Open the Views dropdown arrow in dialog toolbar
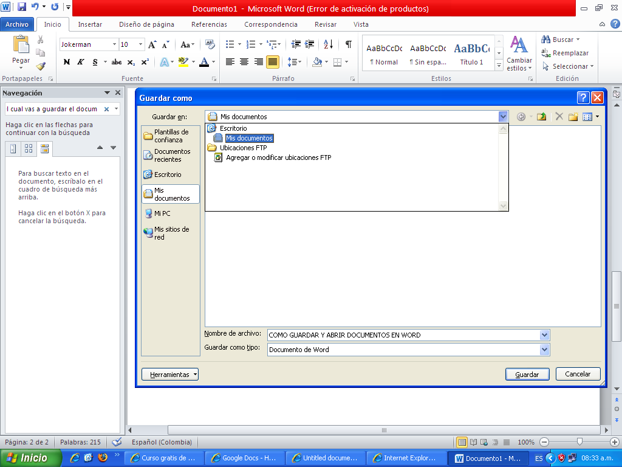The width and height of the screenshot is (622, 467). [x=598, y=117]
